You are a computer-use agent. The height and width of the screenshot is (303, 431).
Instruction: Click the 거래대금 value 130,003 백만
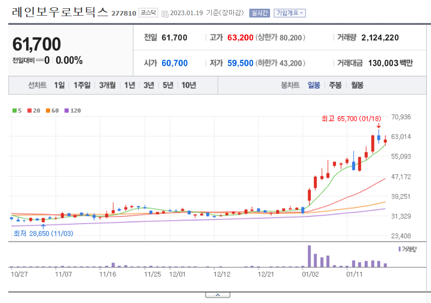(391, 63)
